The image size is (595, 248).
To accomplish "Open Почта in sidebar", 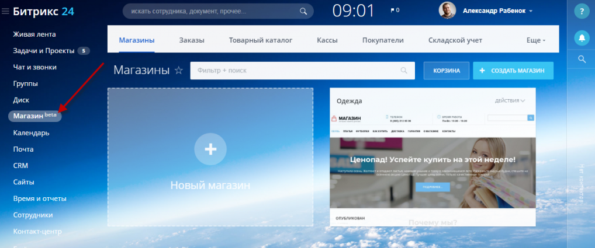I will (23, 149).
